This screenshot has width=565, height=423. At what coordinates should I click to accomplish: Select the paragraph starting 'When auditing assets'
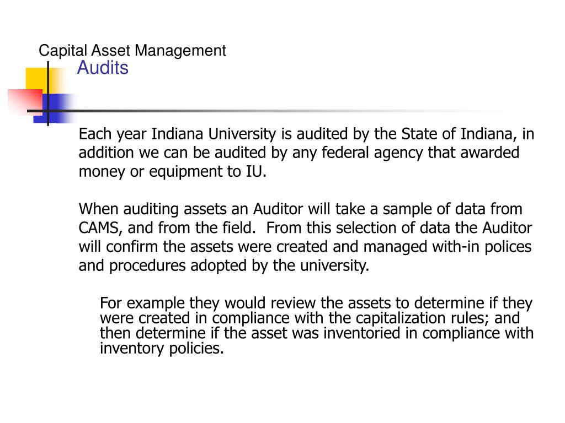305,237
